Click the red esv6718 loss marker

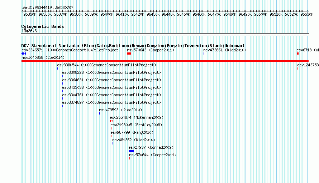[297, 54]
